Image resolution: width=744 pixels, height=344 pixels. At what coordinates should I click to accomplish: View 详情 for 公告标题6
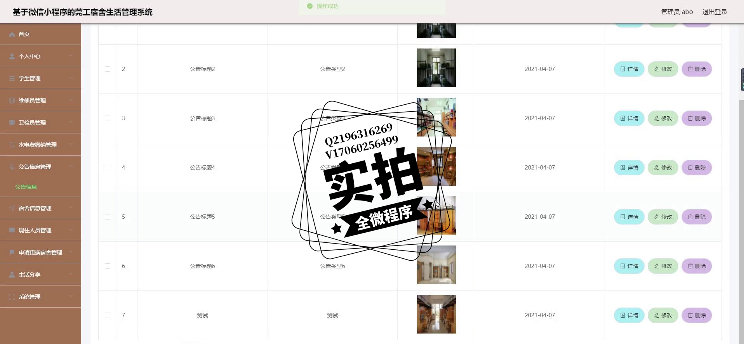tap(629, 266)
